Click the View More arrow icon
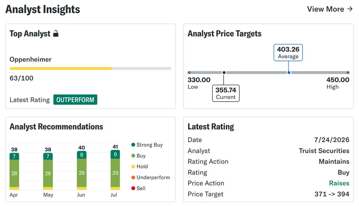Viewport: 359px width, 207px height. pos(350,9)
